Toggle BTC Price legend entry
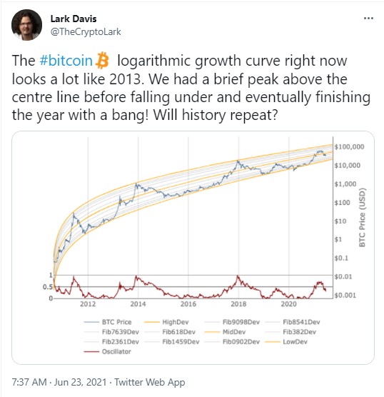384x397 pixels. point(108,322)
